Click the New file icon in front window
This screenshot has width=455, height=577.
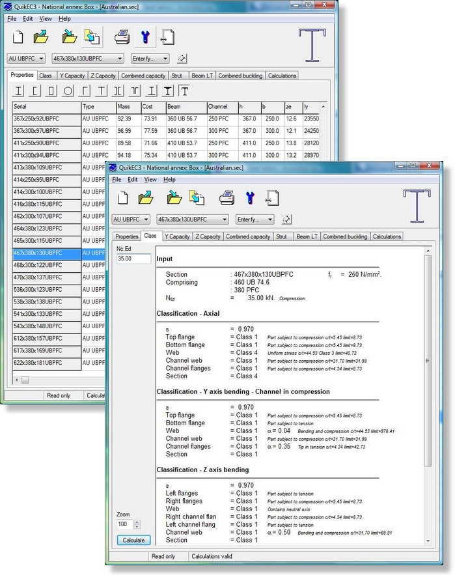tap(123, 198)
